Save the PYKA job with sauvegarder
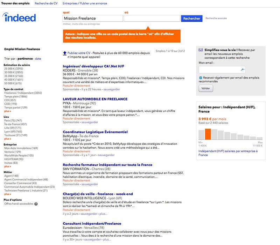Viewport: 280px width, 245px height. pos(90,122)
